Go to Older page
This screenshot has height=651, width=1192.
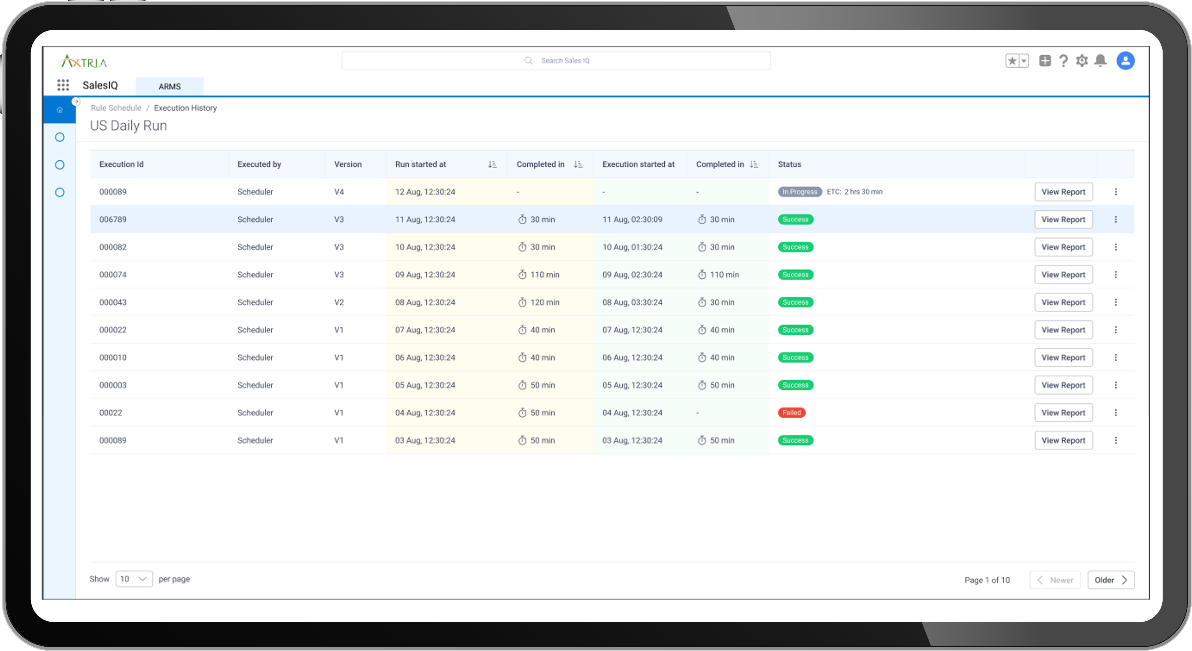[x=1110, y=580]
